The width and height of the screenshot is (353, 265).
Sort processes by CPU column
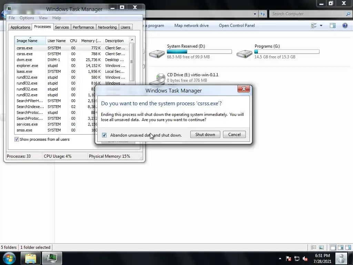[73, 41]
